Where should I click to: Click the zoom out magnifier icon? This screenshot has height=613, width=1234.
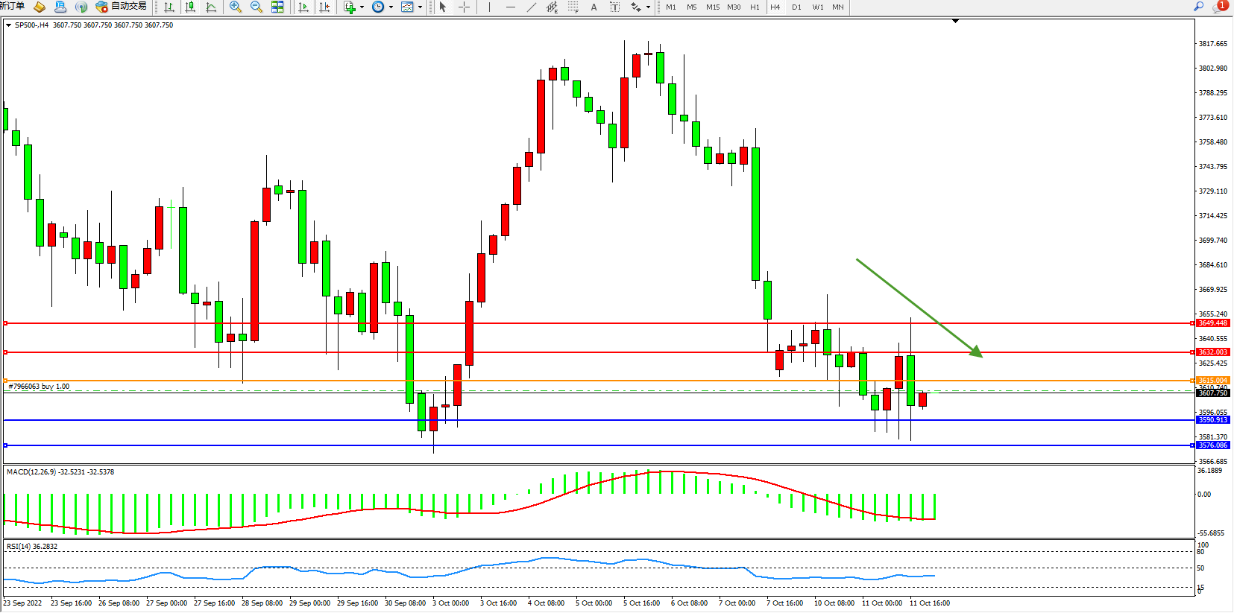(256, 7)
